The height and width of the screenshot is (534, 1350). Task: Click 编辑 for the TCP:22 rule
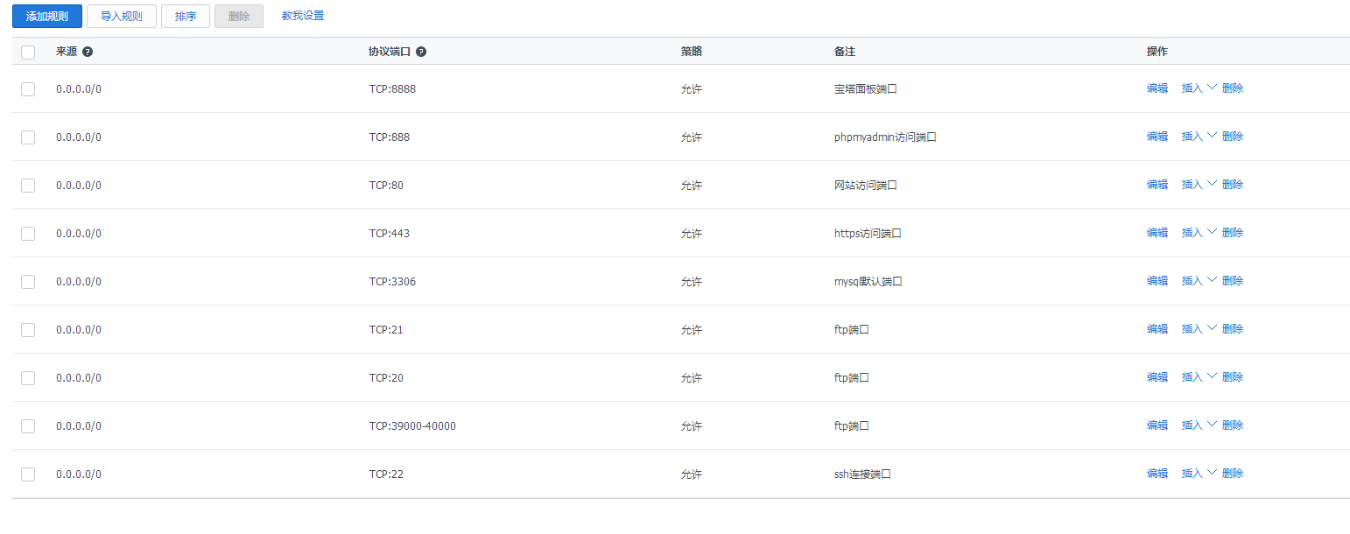1157,474
